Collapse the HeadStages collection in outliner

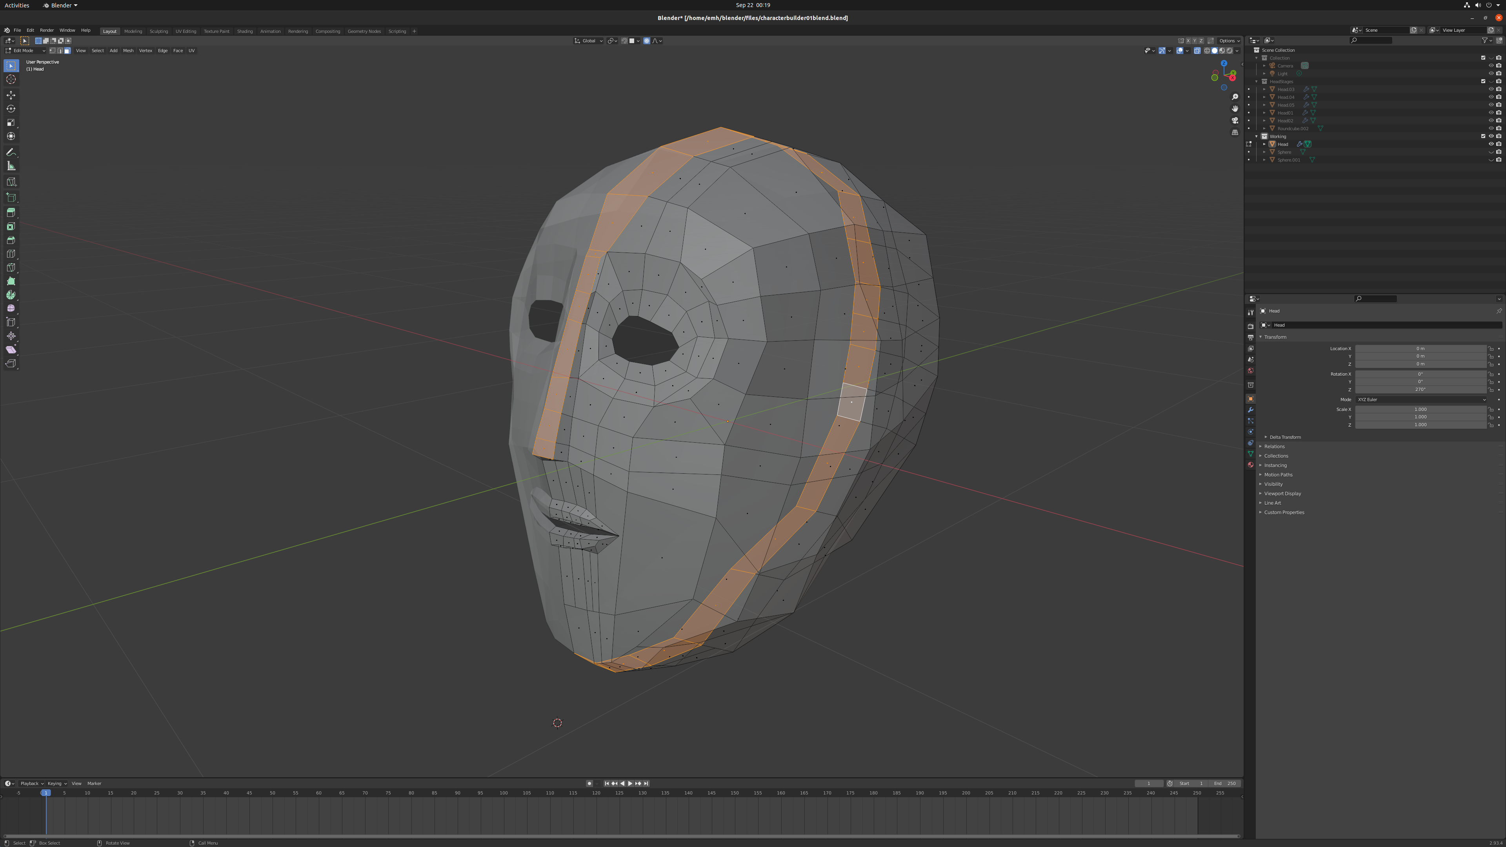(x=1257, y=82)
